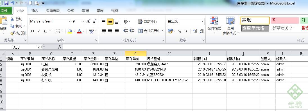Apply percent style format
Screen dimensions: 308x111
(180, 31)
